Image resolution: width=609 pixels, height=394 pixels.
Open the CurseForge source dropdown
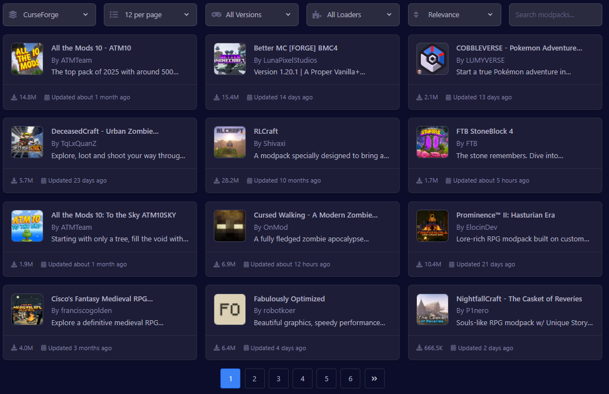(x=49, y=15)
